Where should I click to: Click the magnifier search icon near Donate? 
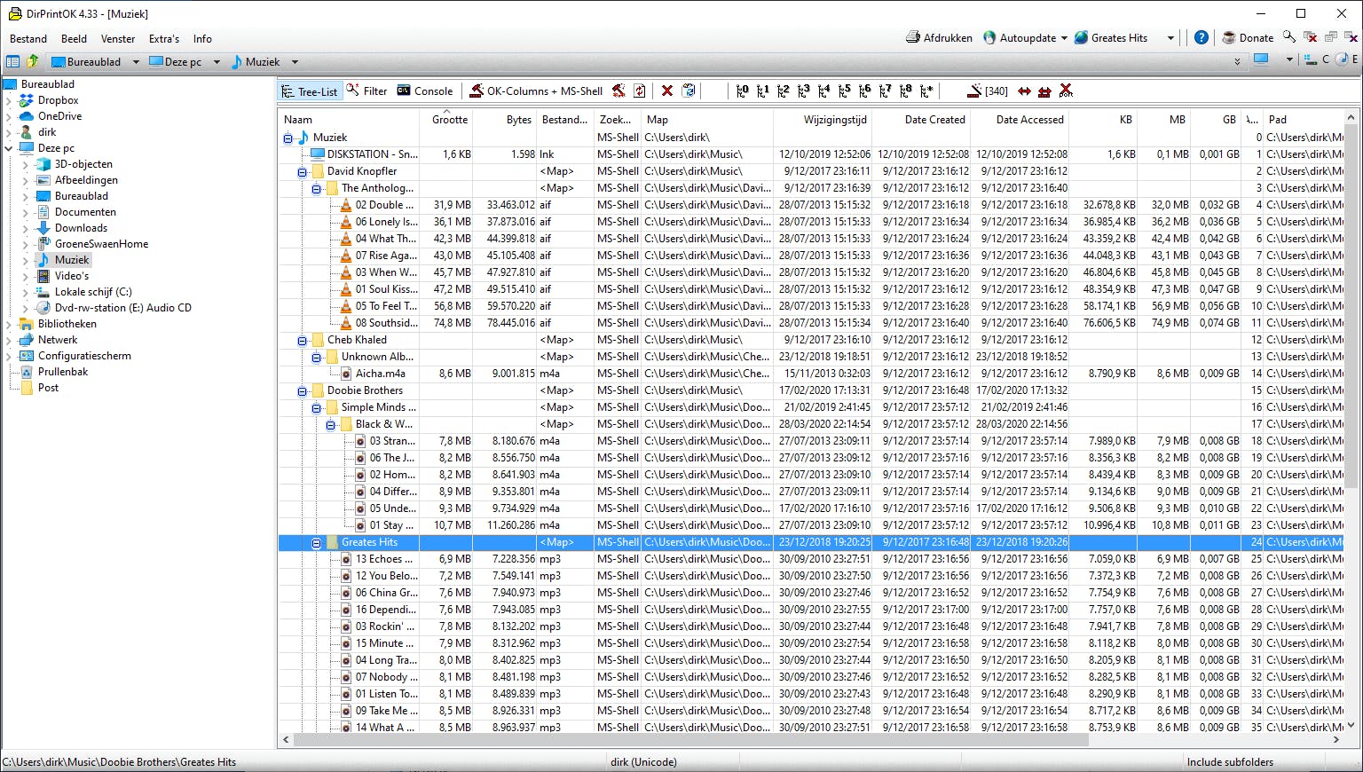[x=1288, y=38]
